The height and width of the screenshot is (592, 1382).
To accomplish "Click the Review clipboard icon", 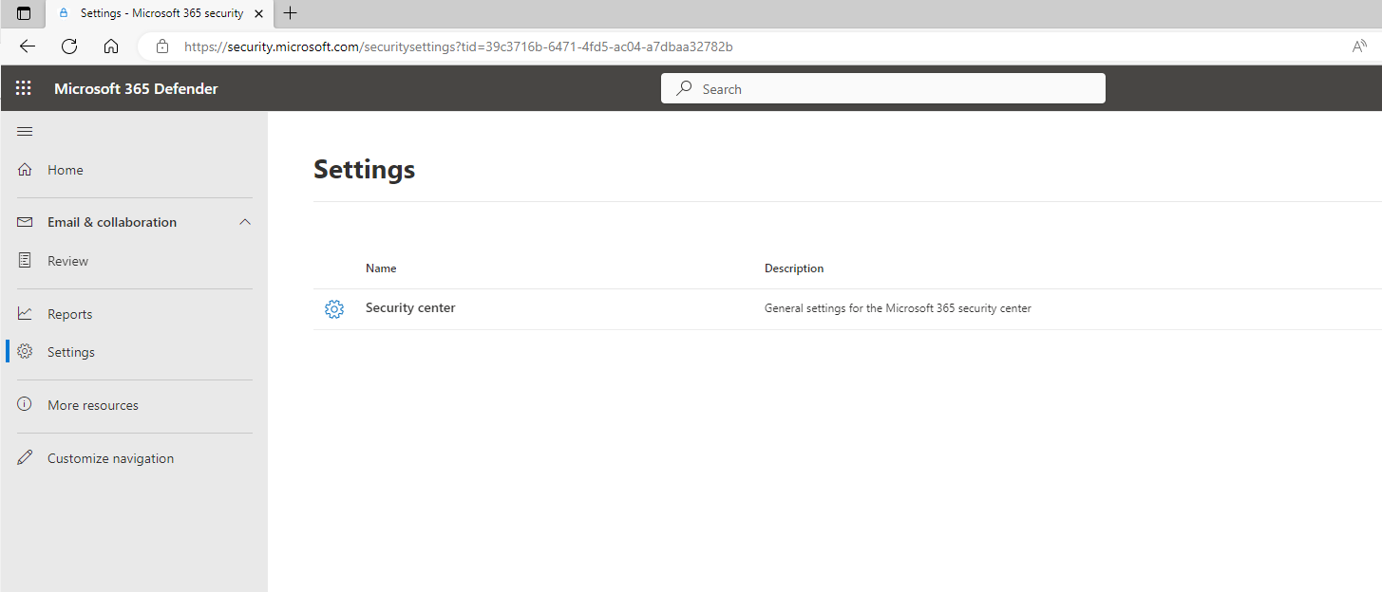I will (x=26, y=261).
